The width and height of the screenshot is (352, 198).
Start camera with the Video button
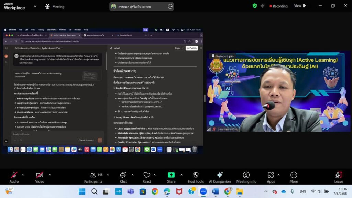(40, 177)
